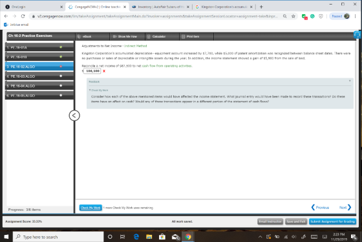Click the Chrome icon on taskbar
This screenshot has height=242, width=362.
tap(188, 237)
